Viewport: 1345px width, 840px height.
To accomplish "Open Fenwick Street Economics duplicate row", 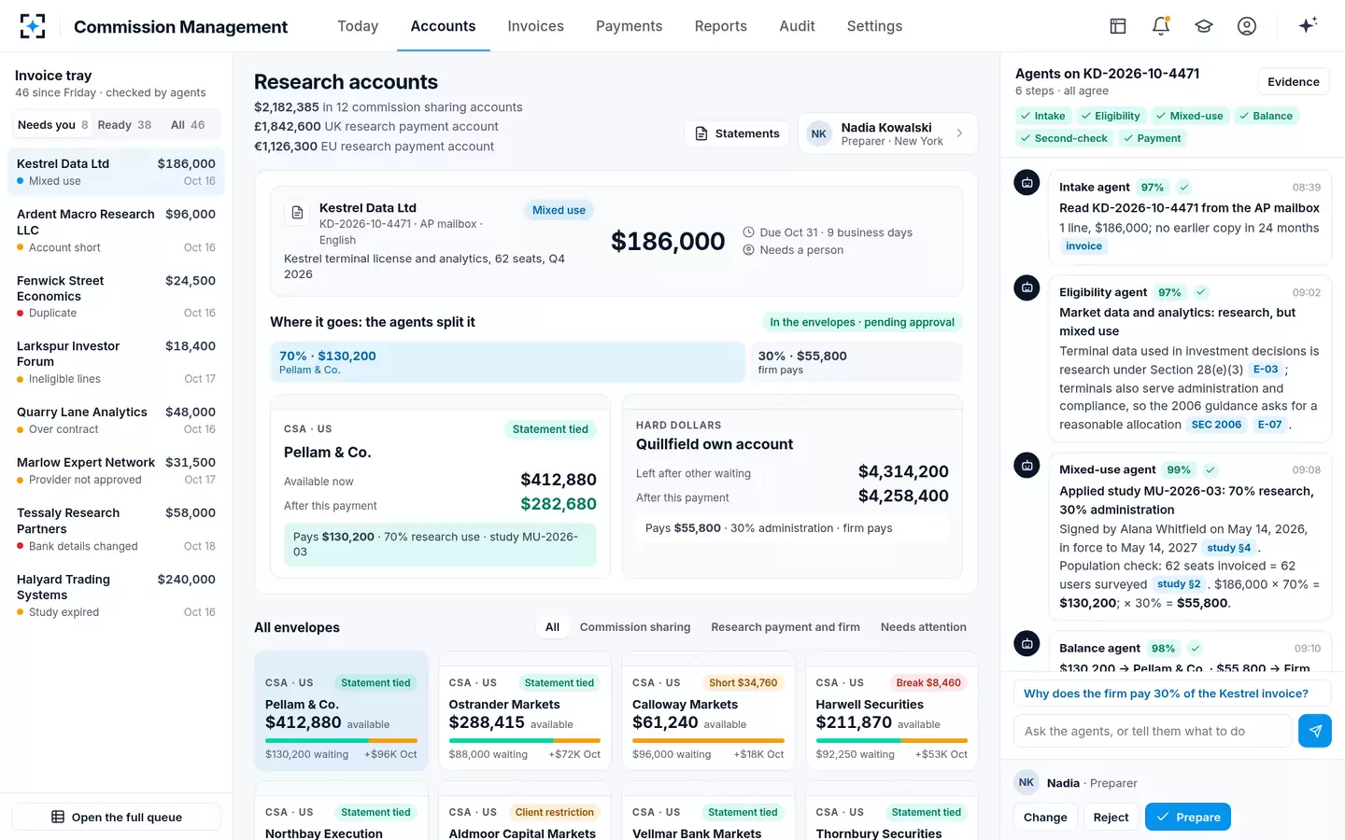I will (x=117, y=297).
